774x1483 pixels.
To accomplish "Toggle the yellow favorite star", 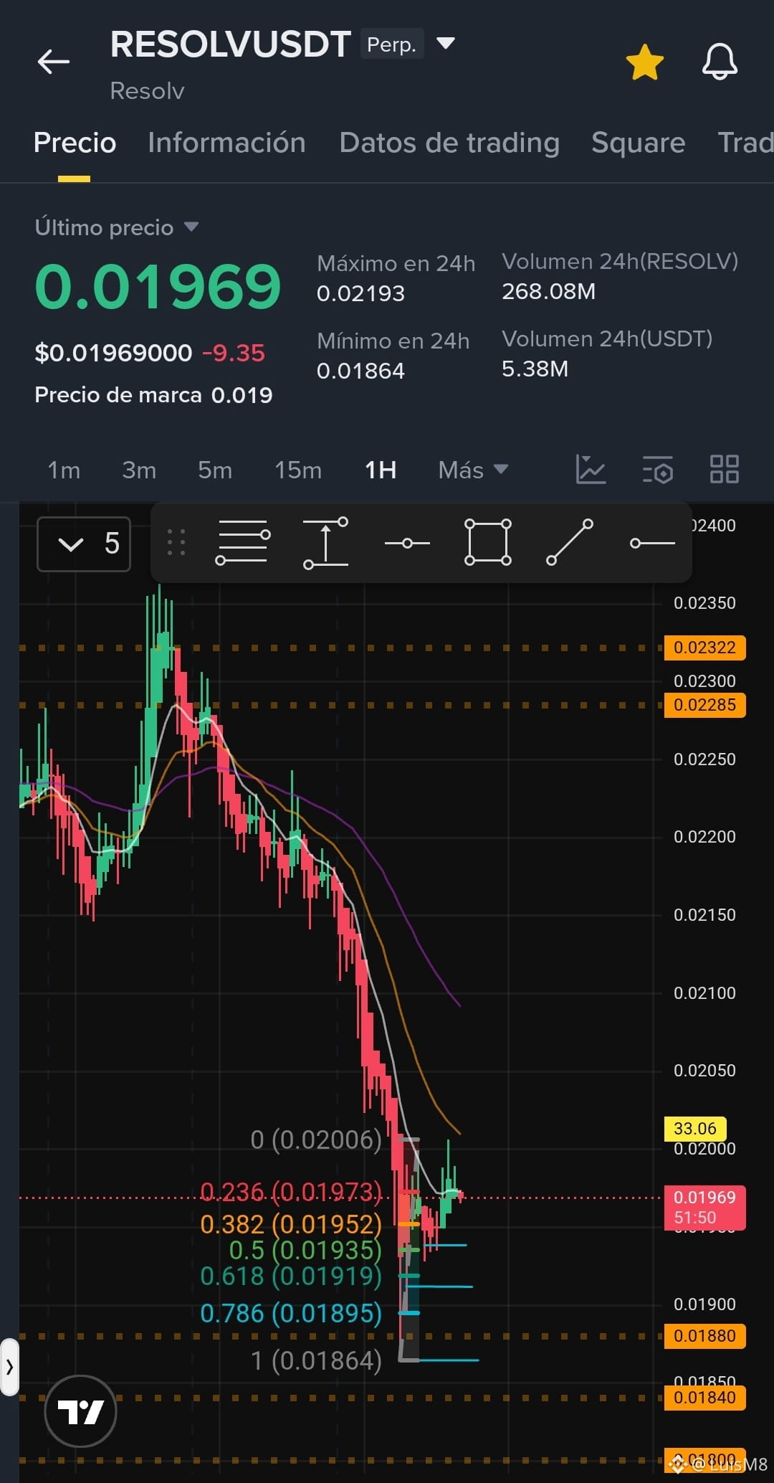I will [x=645, y=62].
